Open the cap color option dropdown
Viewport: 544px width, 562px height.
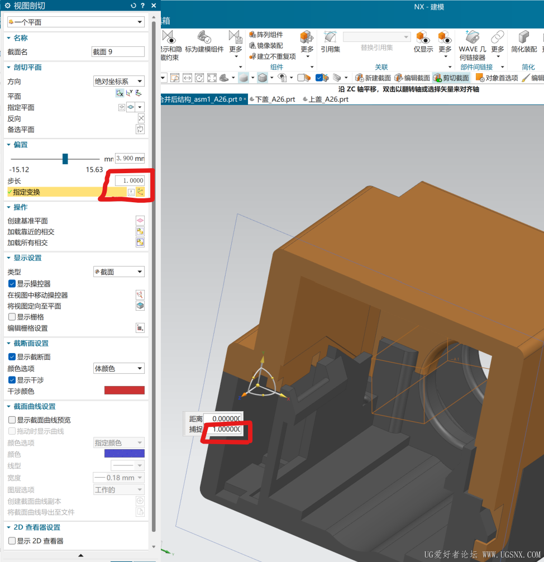coord(118,369)
